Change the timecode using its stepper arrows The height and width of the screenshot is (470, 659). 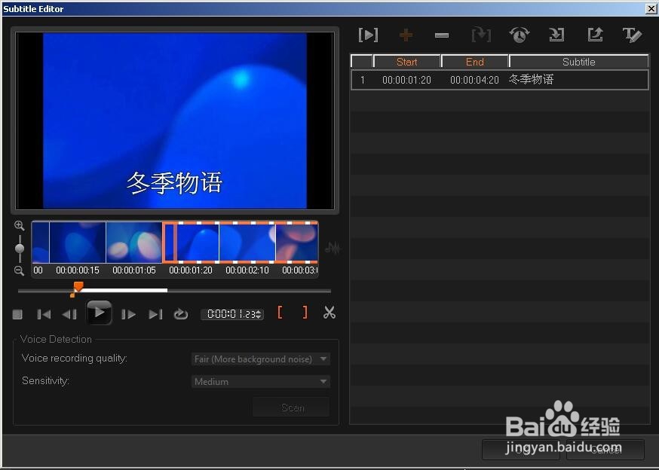click(x=257, y=314)
